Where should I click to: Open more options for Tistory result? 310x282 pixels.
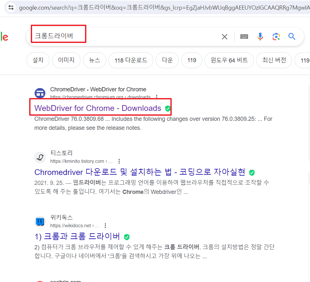click(x=119, y=161)
